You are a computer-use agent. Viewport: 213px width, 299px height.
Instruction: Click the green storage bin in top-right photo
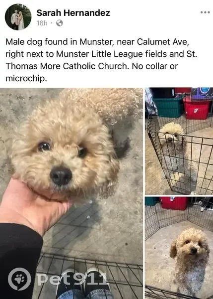167,107
